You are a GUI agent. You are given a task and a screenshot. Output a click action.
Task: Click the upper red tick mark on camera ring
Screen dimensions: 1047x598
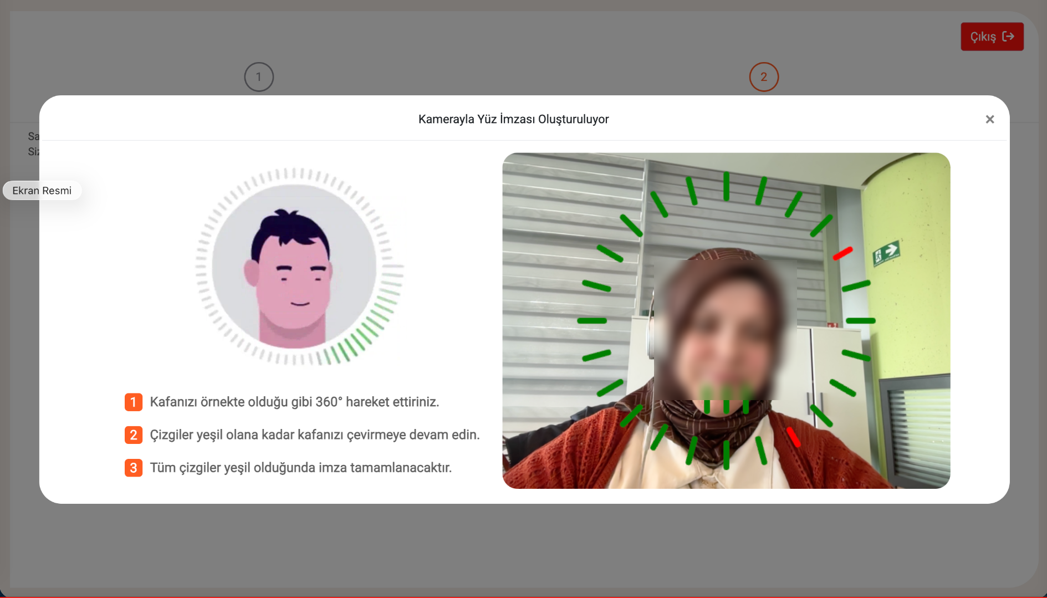point(842,254)
